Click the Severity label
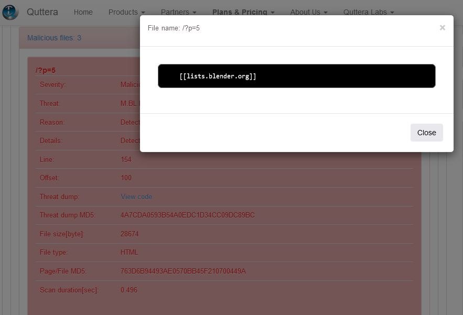This screenshot has width=463, height=315. point(52,85)
